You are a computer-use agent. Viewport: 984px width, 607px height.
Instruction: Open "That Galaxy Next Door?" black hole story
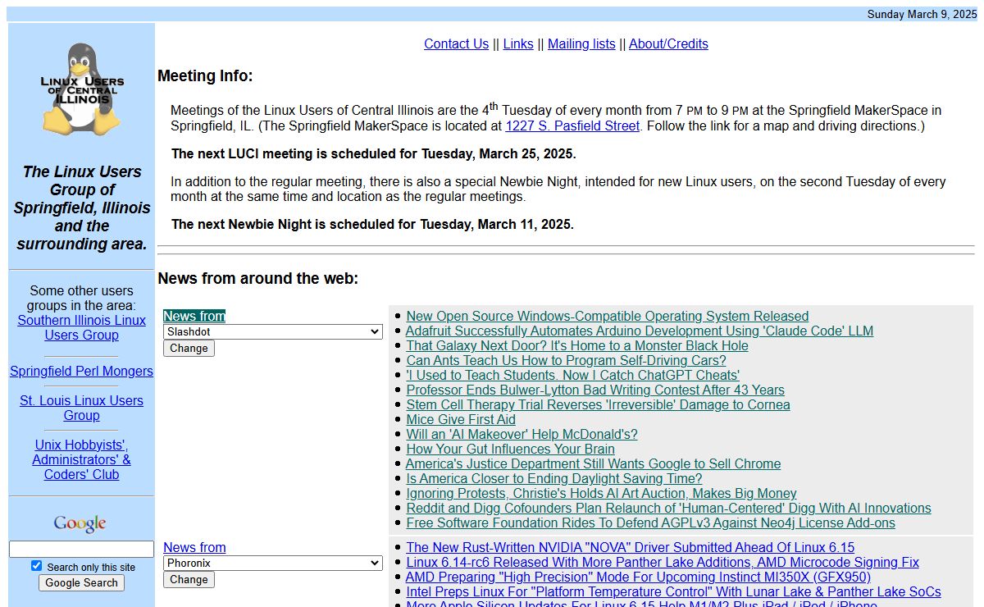click(577, 346)
